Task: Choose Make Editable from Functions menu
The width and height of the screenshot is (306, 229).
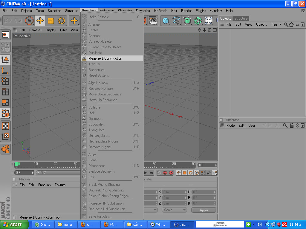Action: click(x=112, y=17)
